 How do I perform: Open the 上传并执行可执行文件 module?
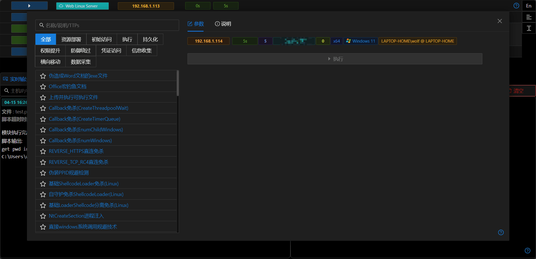click(x=74, y=97)
